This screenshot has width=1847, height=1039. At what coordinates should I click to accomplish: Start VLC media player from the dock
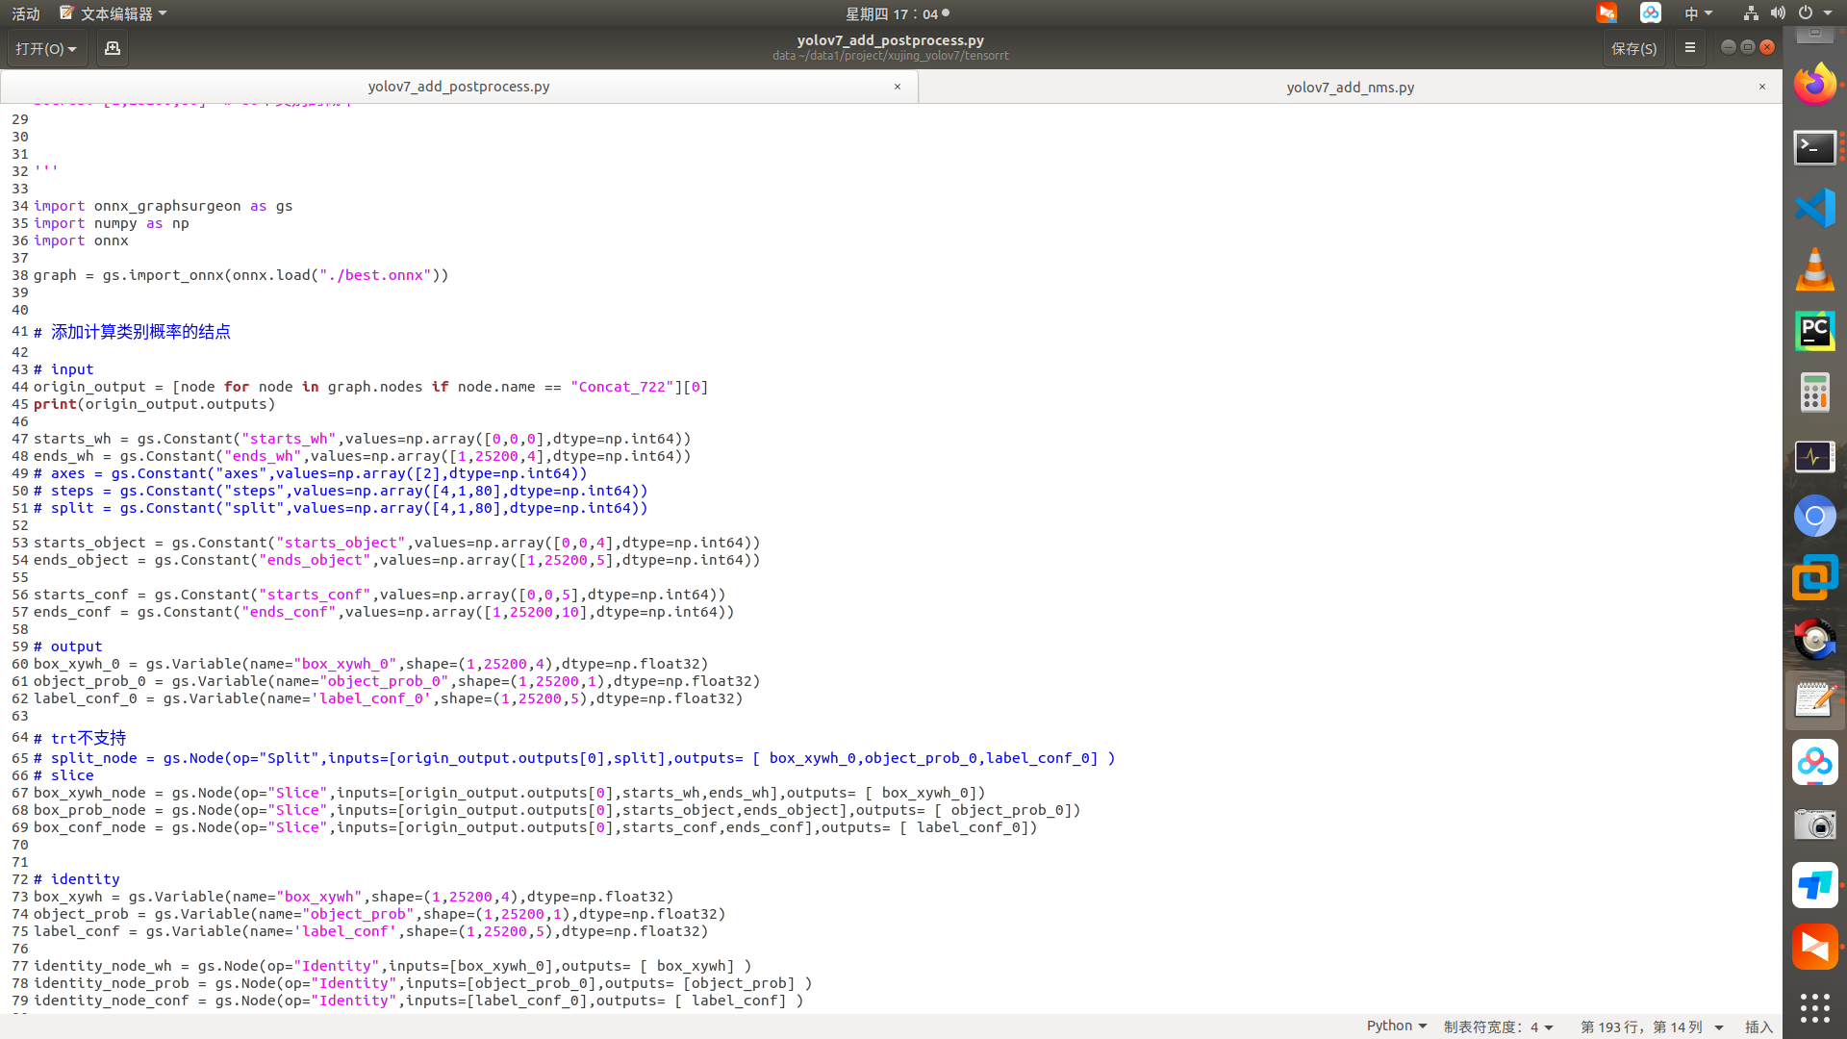pos(1815,270)
